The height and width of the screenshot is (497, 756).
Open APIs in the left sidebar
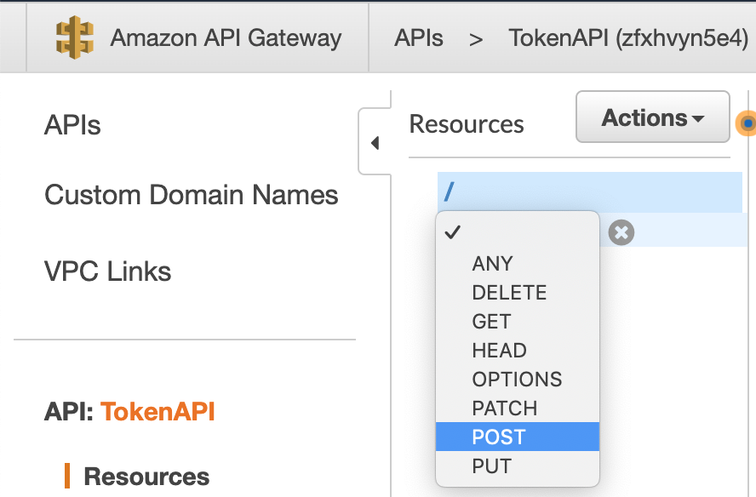(x=72, y=126)
